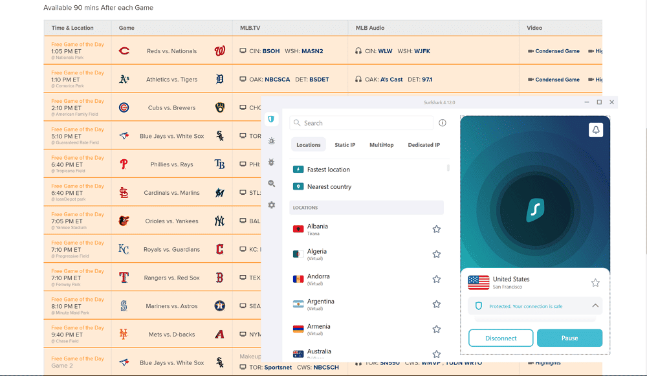Favorite Andorra with its star
Image resolution: width=647 pixels, height=376 pixels.
pos(437,280)
